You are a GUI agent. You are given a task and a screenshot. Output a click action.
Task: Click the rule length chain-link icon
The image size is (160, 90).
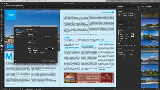click(x=41, y=37)
